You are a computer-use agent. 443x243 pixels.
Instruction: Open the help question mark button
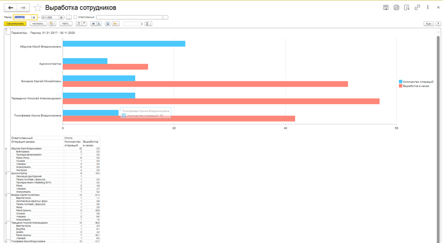(438, 24)
